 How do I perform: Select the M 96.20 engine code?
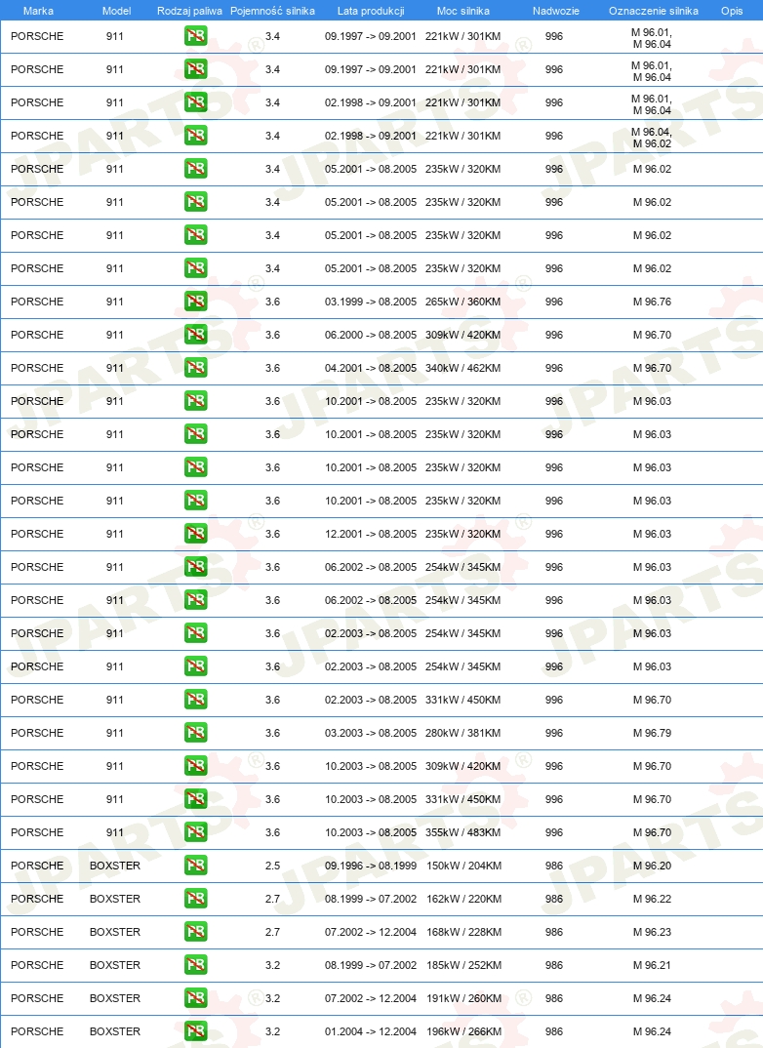tap(652, 866)
